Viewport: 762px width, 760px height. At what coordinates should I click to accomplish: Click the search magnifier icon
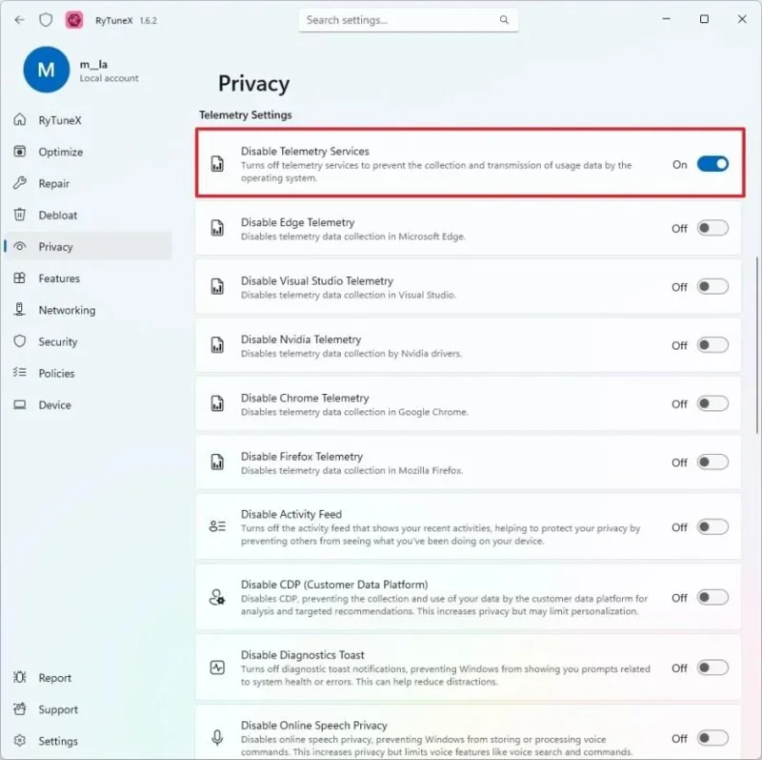504,19
